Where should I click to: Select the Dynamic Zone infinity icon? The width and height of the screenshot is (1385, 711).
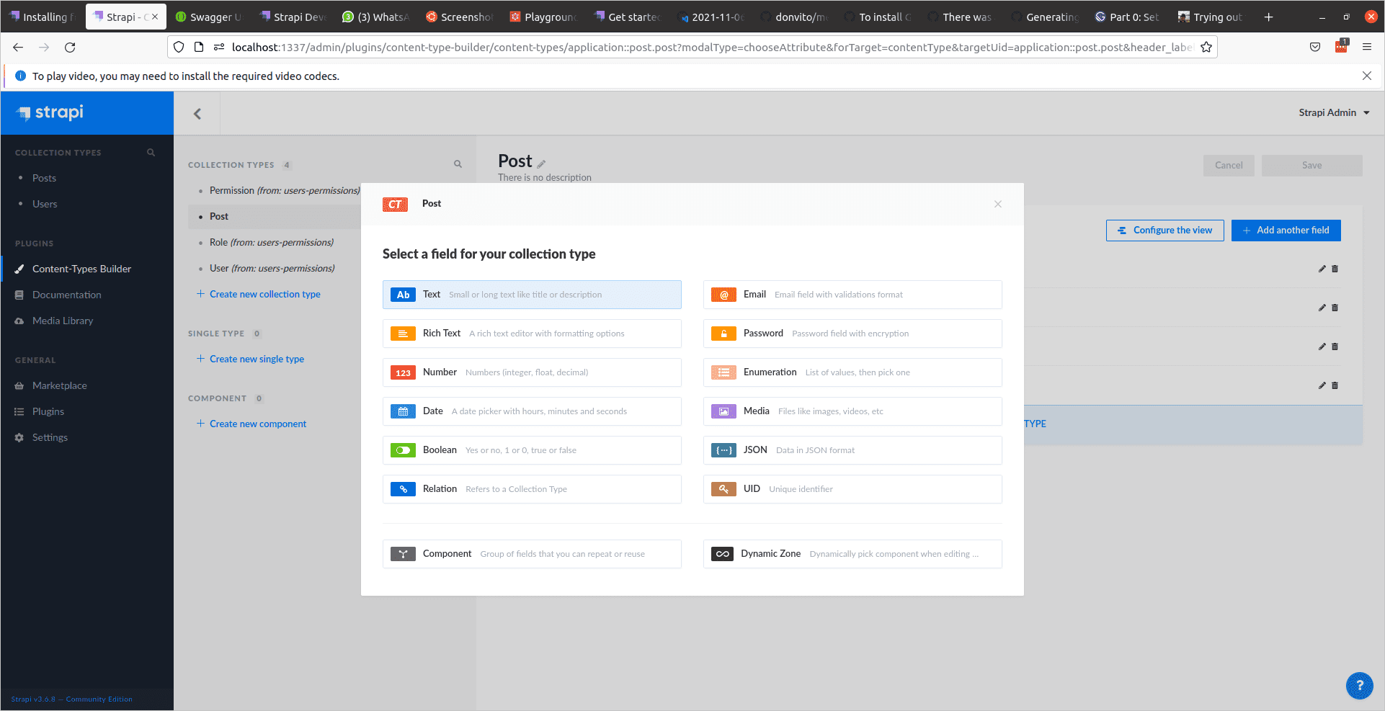tap(722, 554)
